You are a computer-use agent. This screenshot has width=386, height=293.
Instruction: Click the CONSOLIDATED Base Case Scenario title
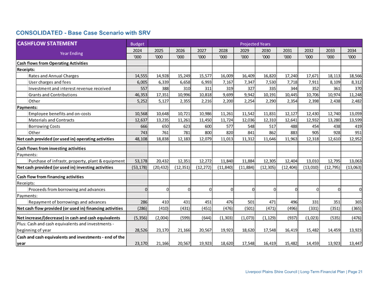click(83, 33)
